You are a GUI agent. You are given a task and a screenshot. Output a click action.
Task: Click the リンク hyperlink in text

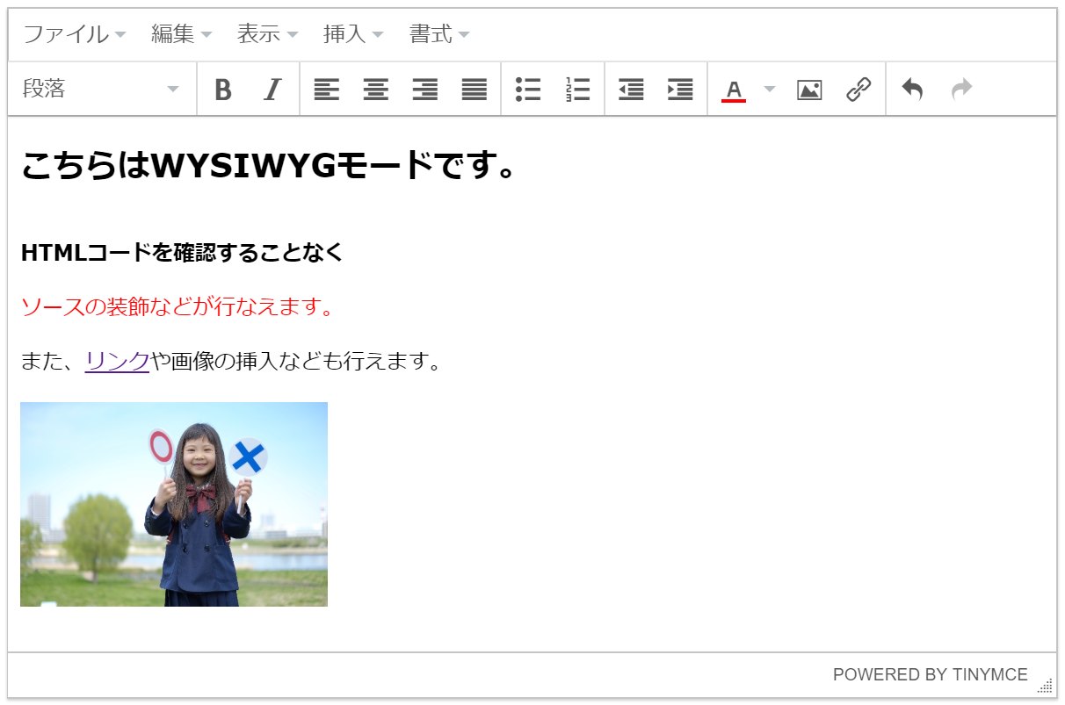pyautogui.click(x=117, y=361)
